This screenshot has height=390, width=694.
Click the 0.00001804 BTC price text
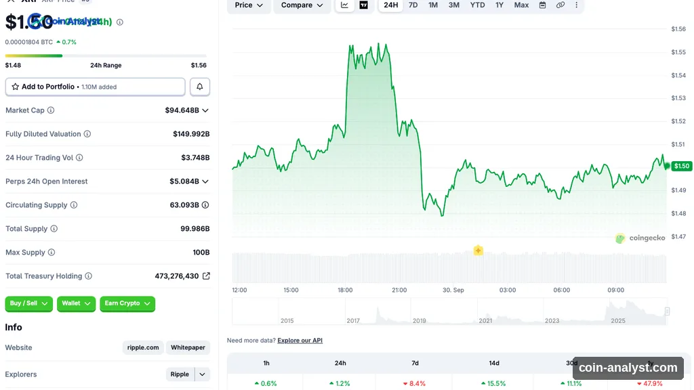[28, 42]
